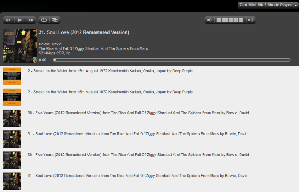Select the second Five Years playlist entry

[138, 155]
